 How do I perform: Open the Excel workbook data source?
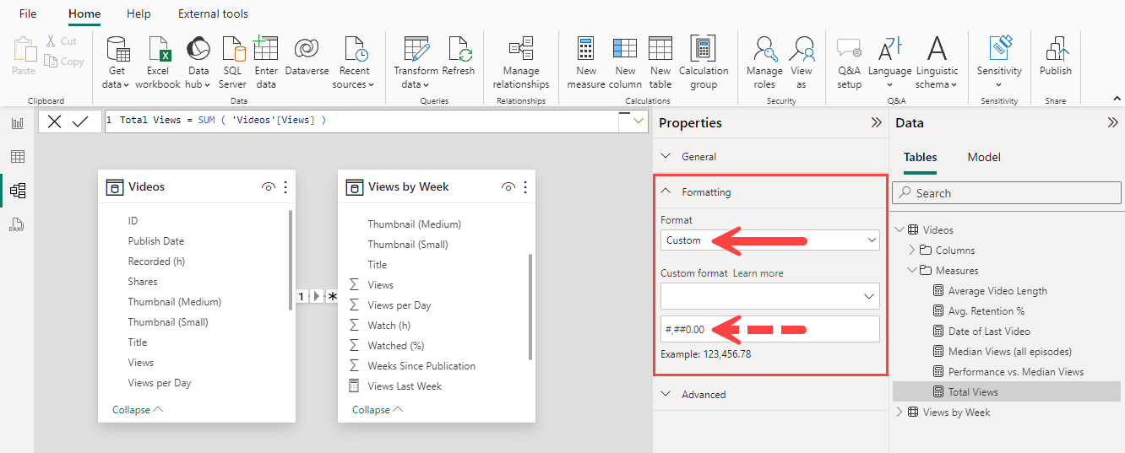[158, 49]
